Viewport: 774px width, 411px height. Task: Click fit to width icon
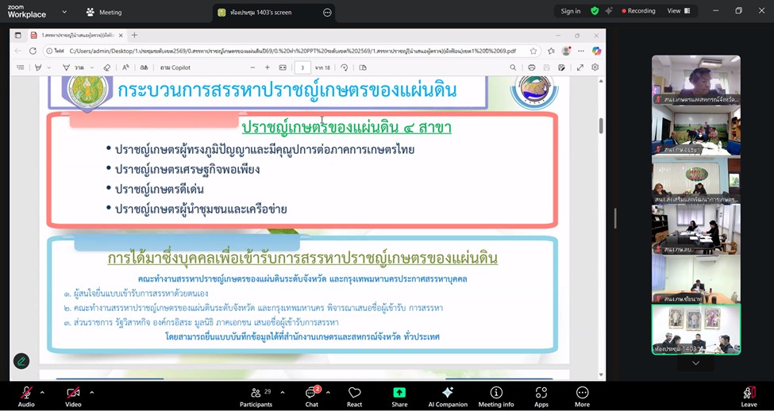tap(283, 67)
